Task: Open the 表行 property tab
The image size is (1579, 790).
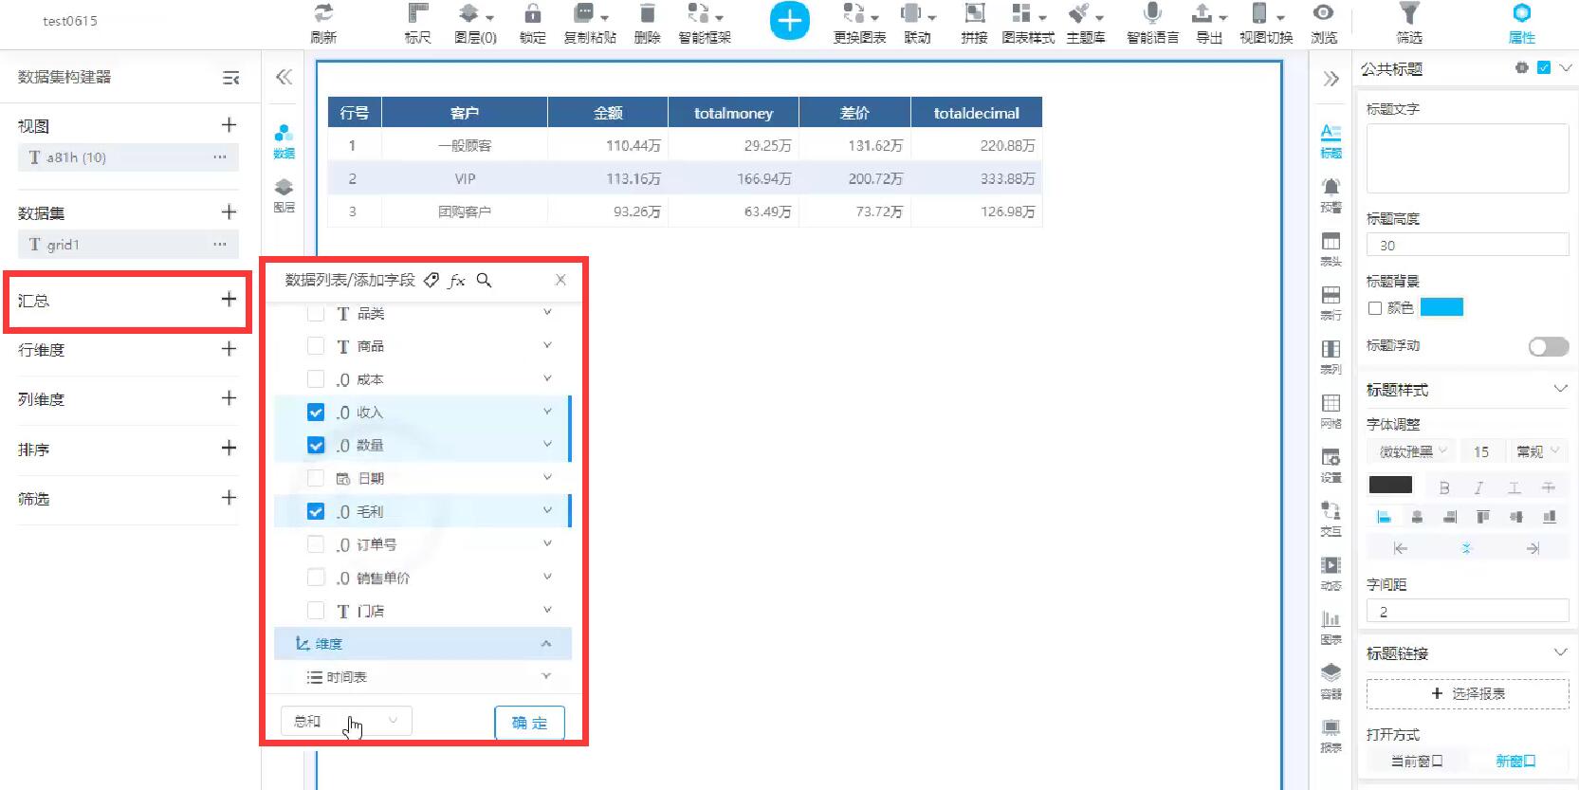Action: pyautogui.click(x=1331, y=303)
